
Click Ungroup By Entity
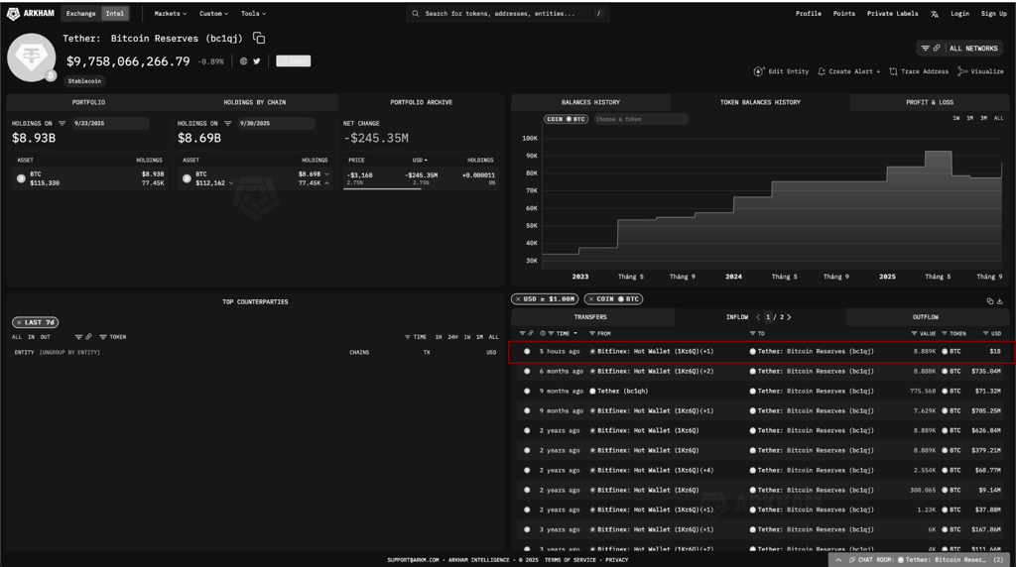70,352
